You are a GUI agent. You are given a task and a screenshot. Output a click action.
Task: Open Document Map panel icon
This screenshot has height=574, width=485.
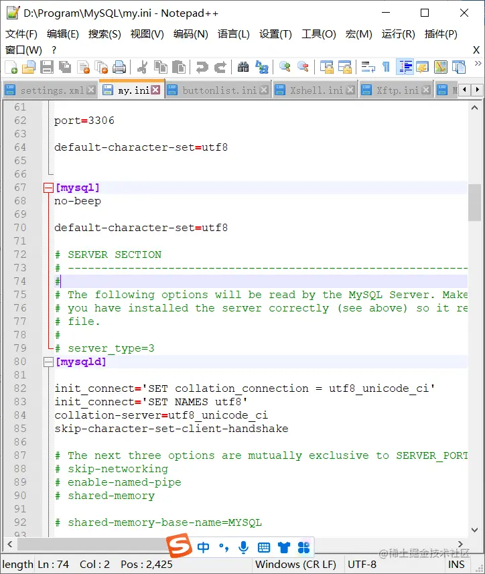click(441, 68)
